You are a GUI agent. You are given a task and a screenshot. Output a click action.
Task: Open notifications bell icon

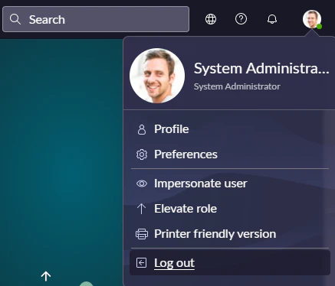point(272,19)
